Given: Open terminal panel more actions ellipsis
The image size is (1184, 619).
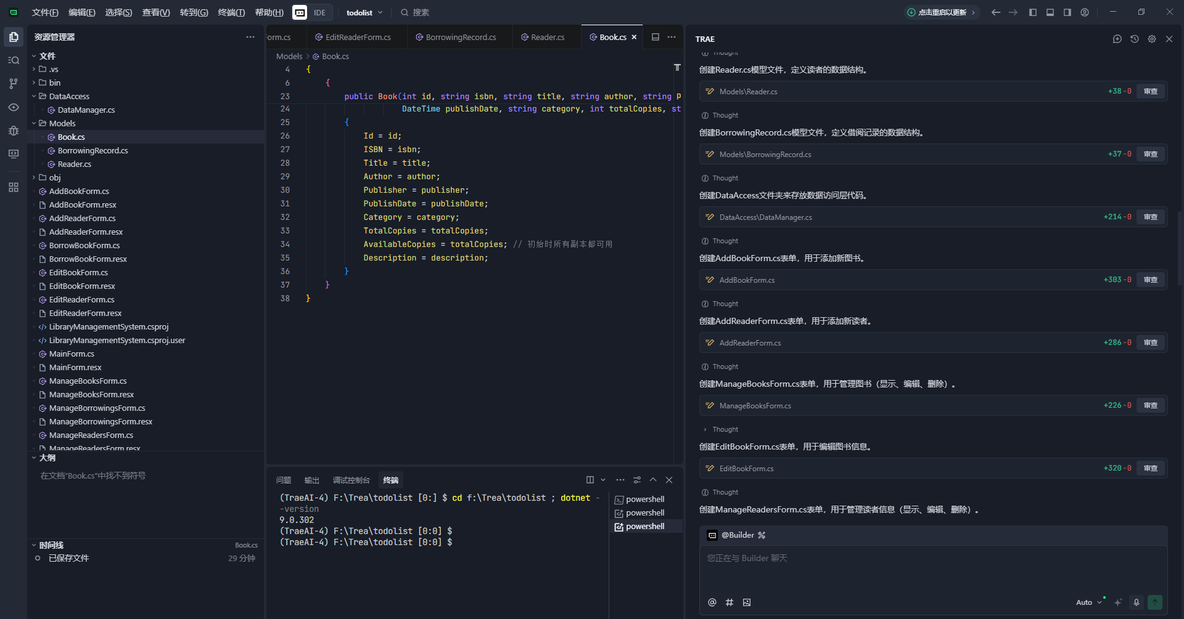Looking at the screenshot, I should click(620, 480).
